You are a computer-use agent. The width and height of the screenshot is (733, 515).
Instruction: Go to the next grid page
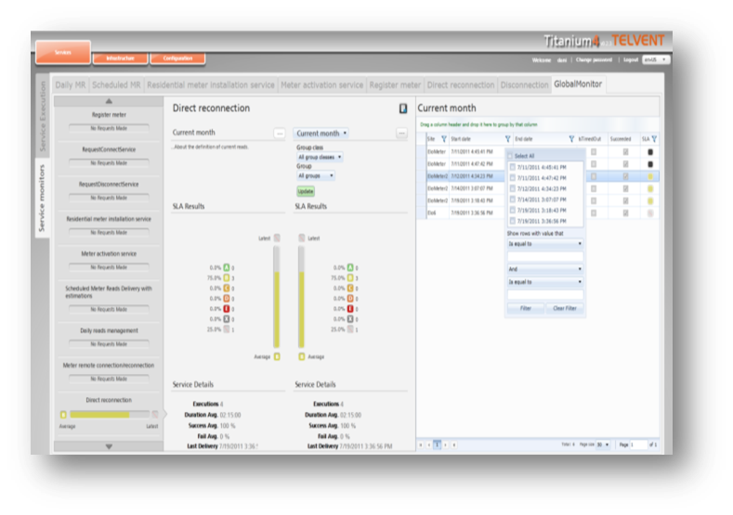446,445
